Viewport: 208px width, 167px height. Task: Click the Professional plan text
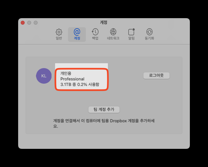(72, 79)
